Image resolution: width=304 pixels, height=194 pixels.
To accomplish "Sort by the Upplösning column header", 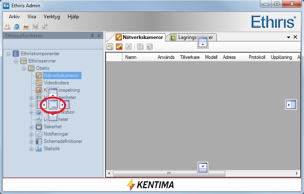I will pos(281,57).
